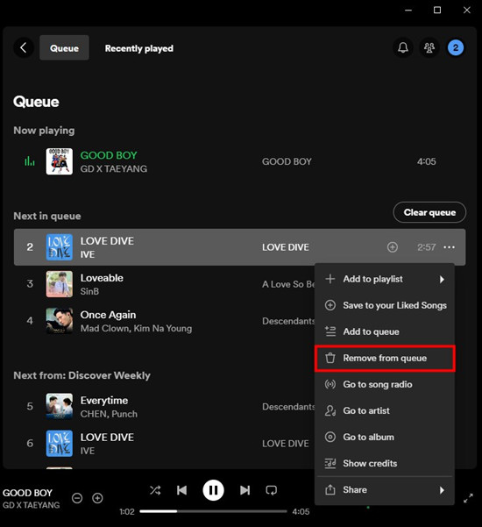The image size is (482, 527).
Task: Click the plus icon beside Add to playlist
Action: coord(330,279)
